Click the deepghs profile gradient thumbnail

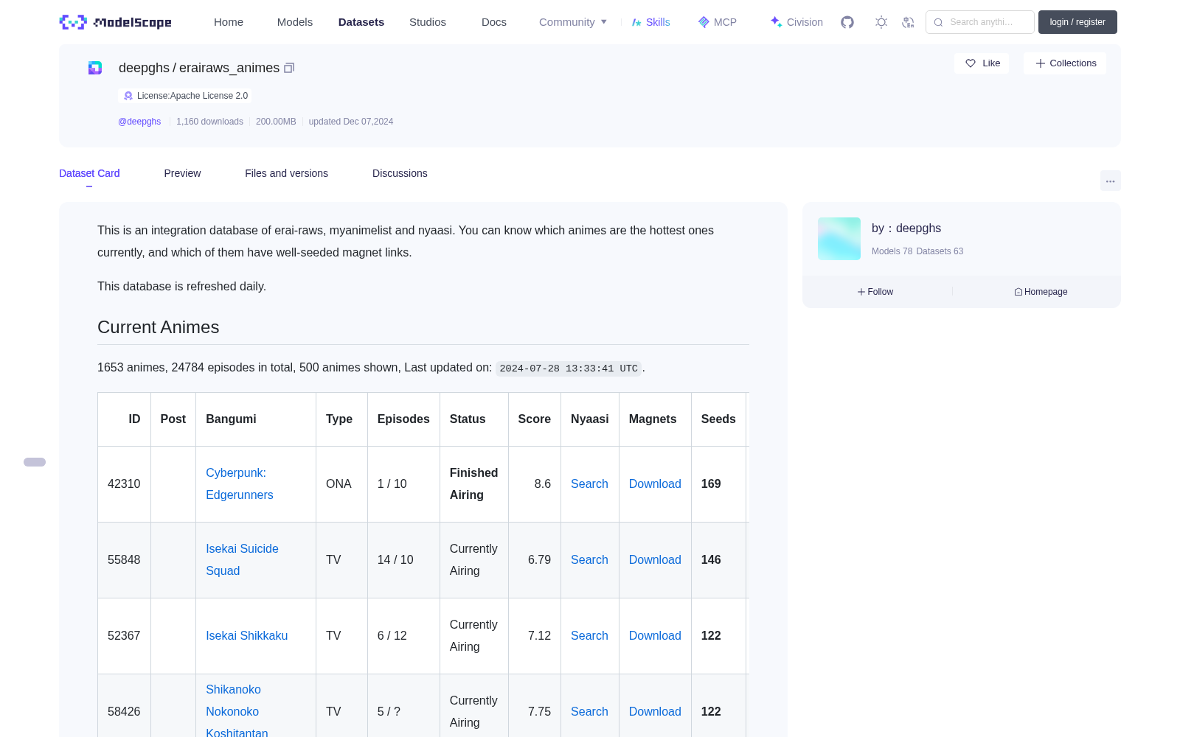839,239
